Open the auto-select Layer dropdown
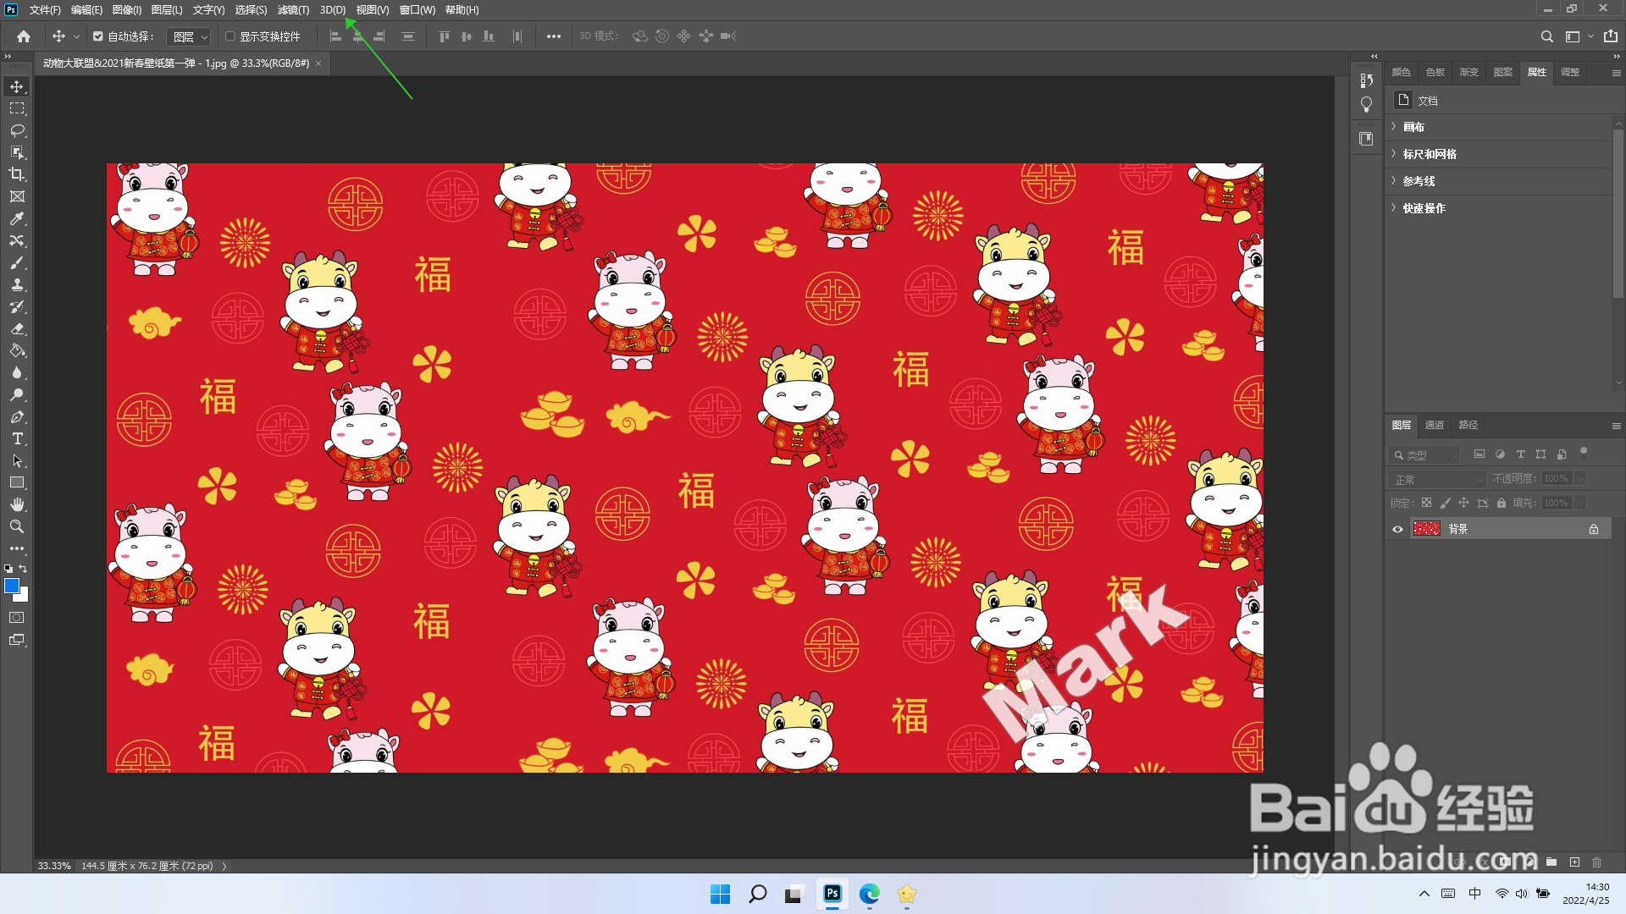Screen dimensions: 1626x914 pos(190,36)
